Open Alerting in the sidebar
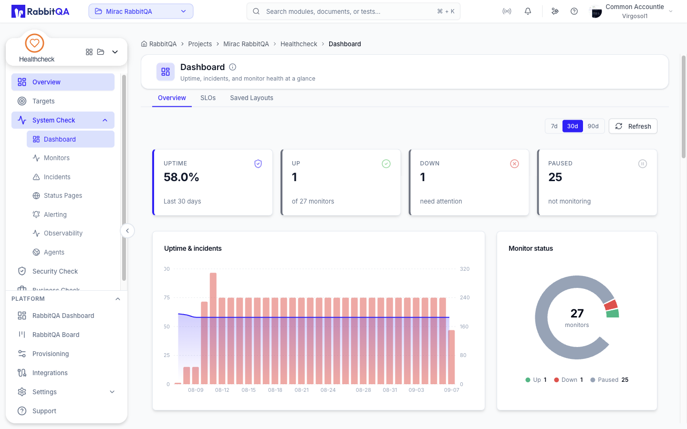The height and width of the screenshot is (429, 687). click(x=71, y=214)
